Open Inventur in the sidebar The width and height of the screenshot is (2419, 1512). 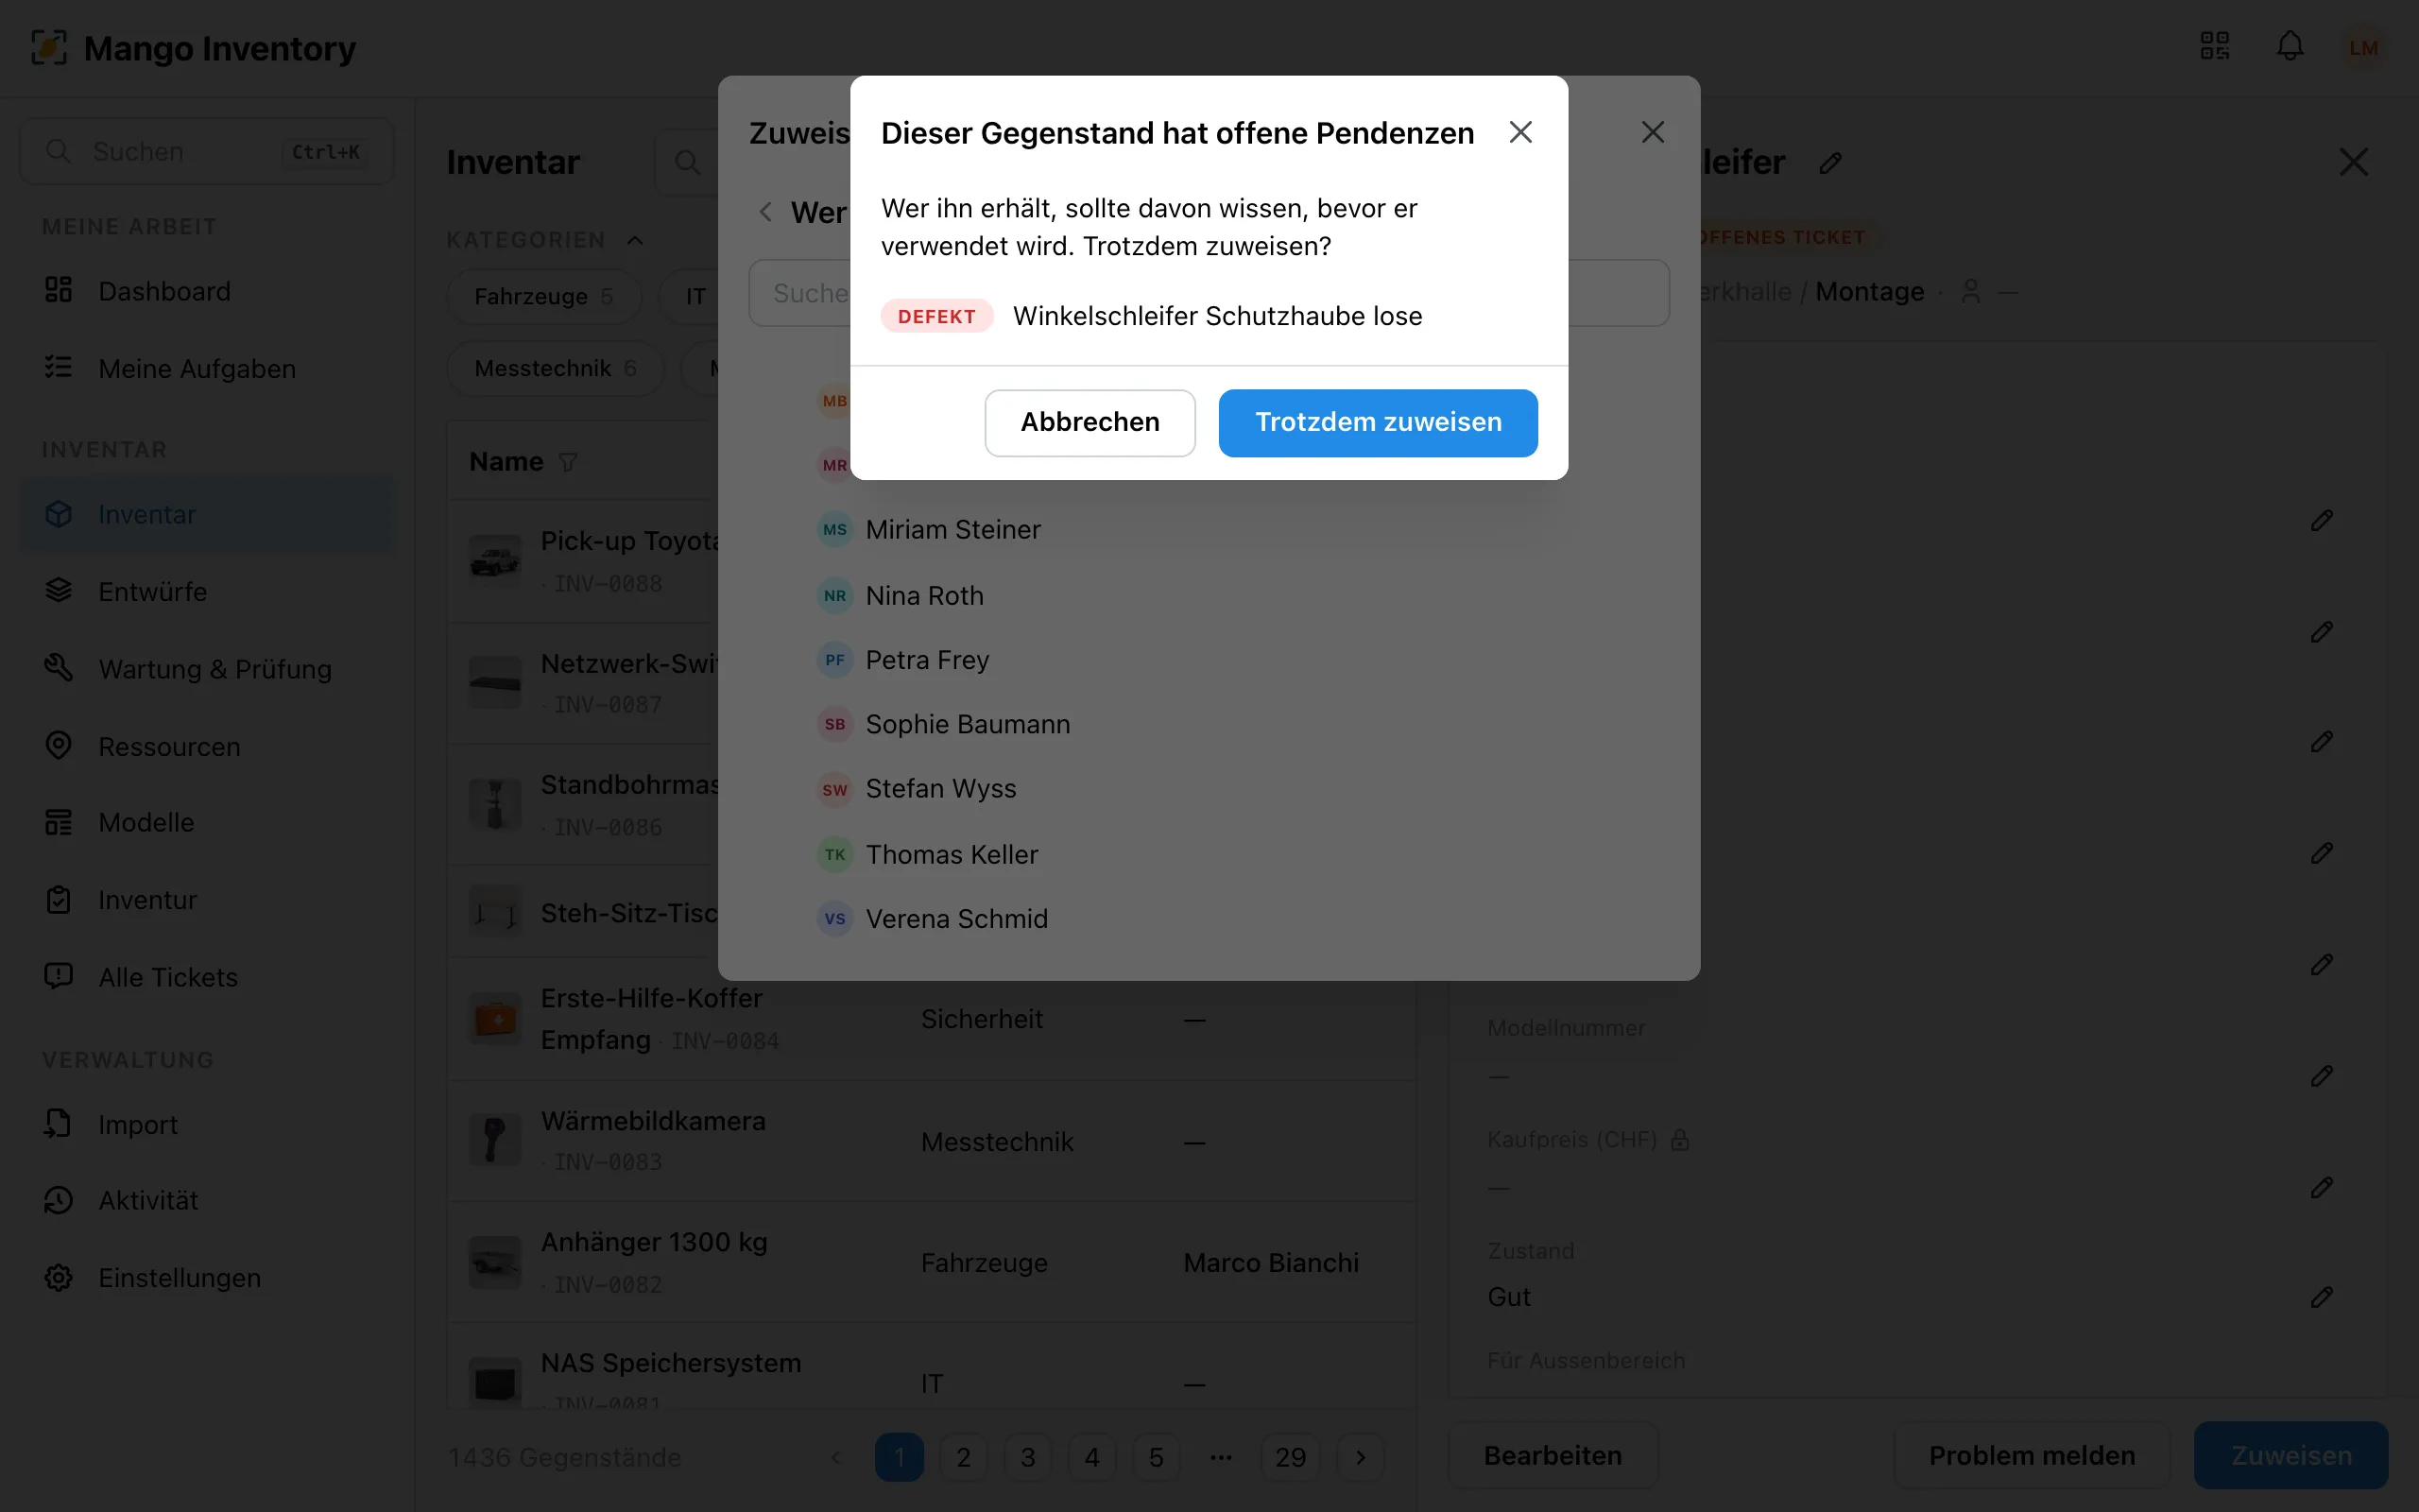pyautogui.click(x=207, y=900)
